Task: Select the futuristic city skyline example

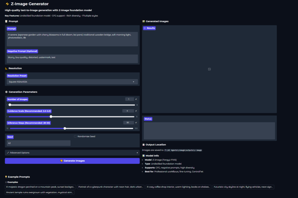Action: (x=243, y=187)
